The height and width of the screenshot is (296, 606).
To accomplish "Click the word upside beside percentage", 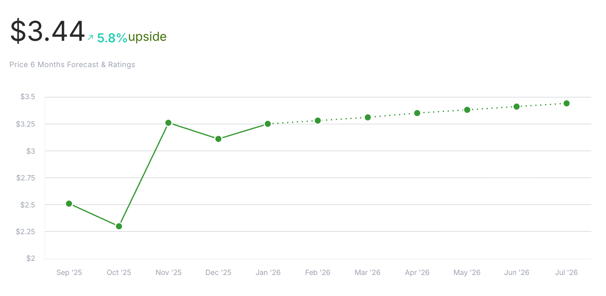I will pyautogui.click(x=147, y=37).
